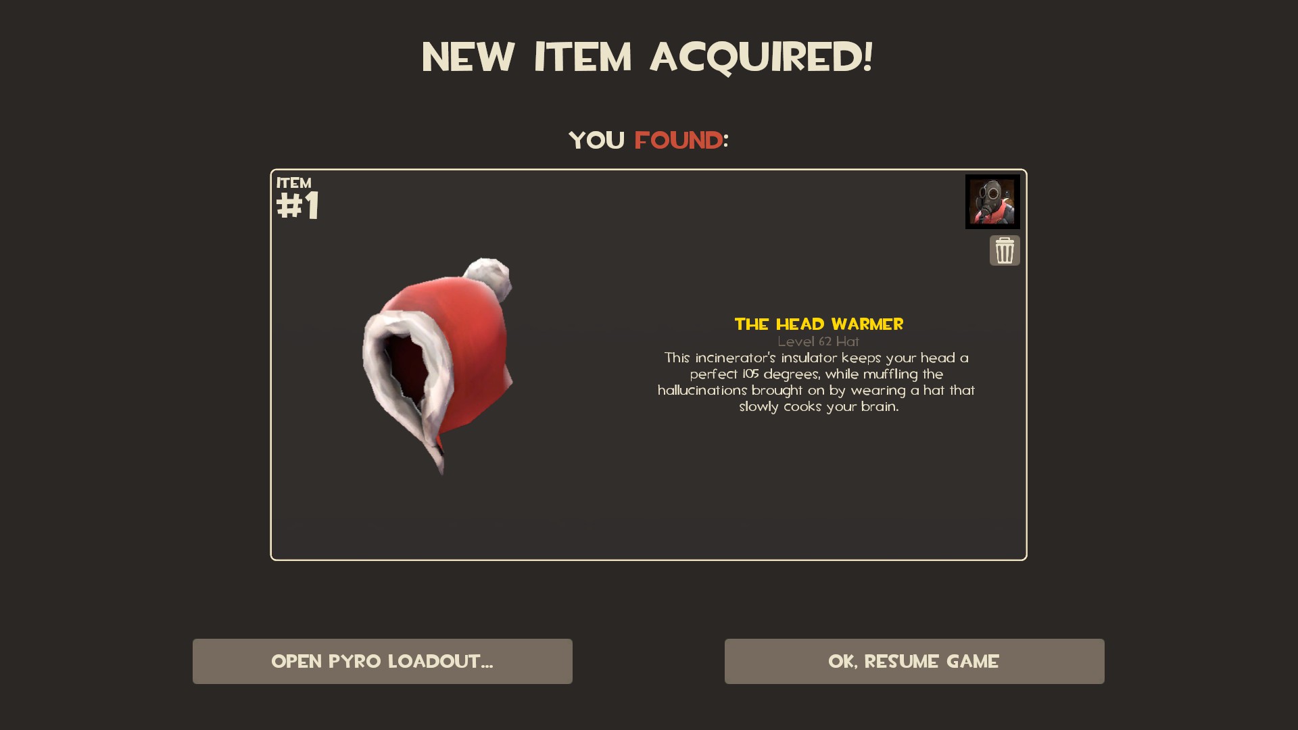The height and width of the screenshot is (730, 1298).
Task: Resume the game with the OK button
Action: [914, 661]
